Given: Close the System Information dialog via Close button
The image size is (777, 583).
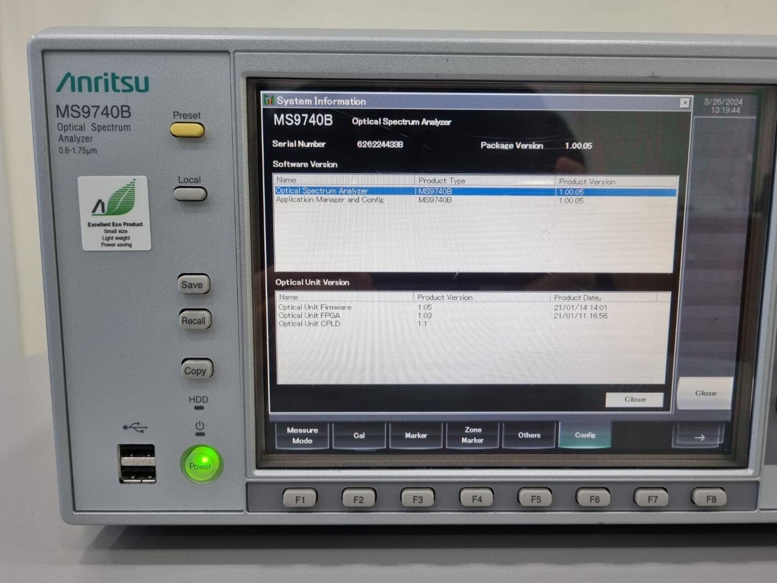Looking at the screenshot, I should pyautogui.click(x=634, y=399).
